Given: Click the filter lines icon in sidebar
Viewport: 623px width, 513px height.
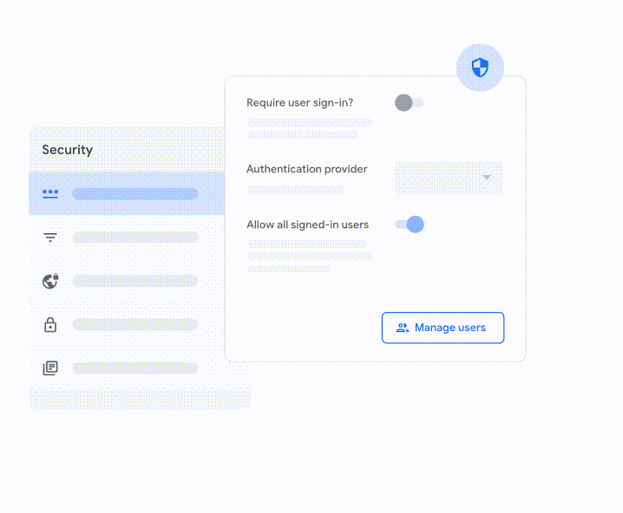Looking at the screenshot, I should pos(50,237).
